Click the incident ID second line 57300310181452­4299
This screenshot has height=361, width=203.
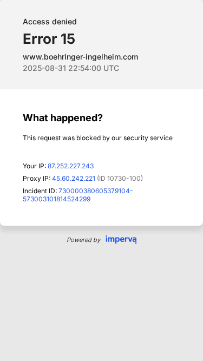pyautogui.click(x=57, y=199)
